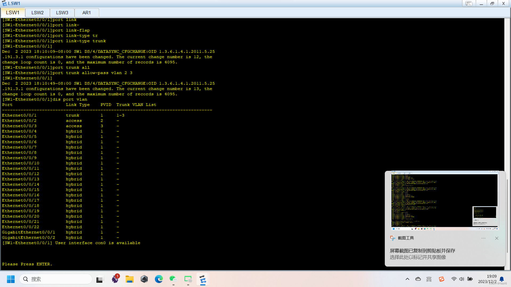Click the 'Trunk VLAN List' column header
The width and height of the screenshot is (511, 287).
pyautogui.click(x=136, y=105)
